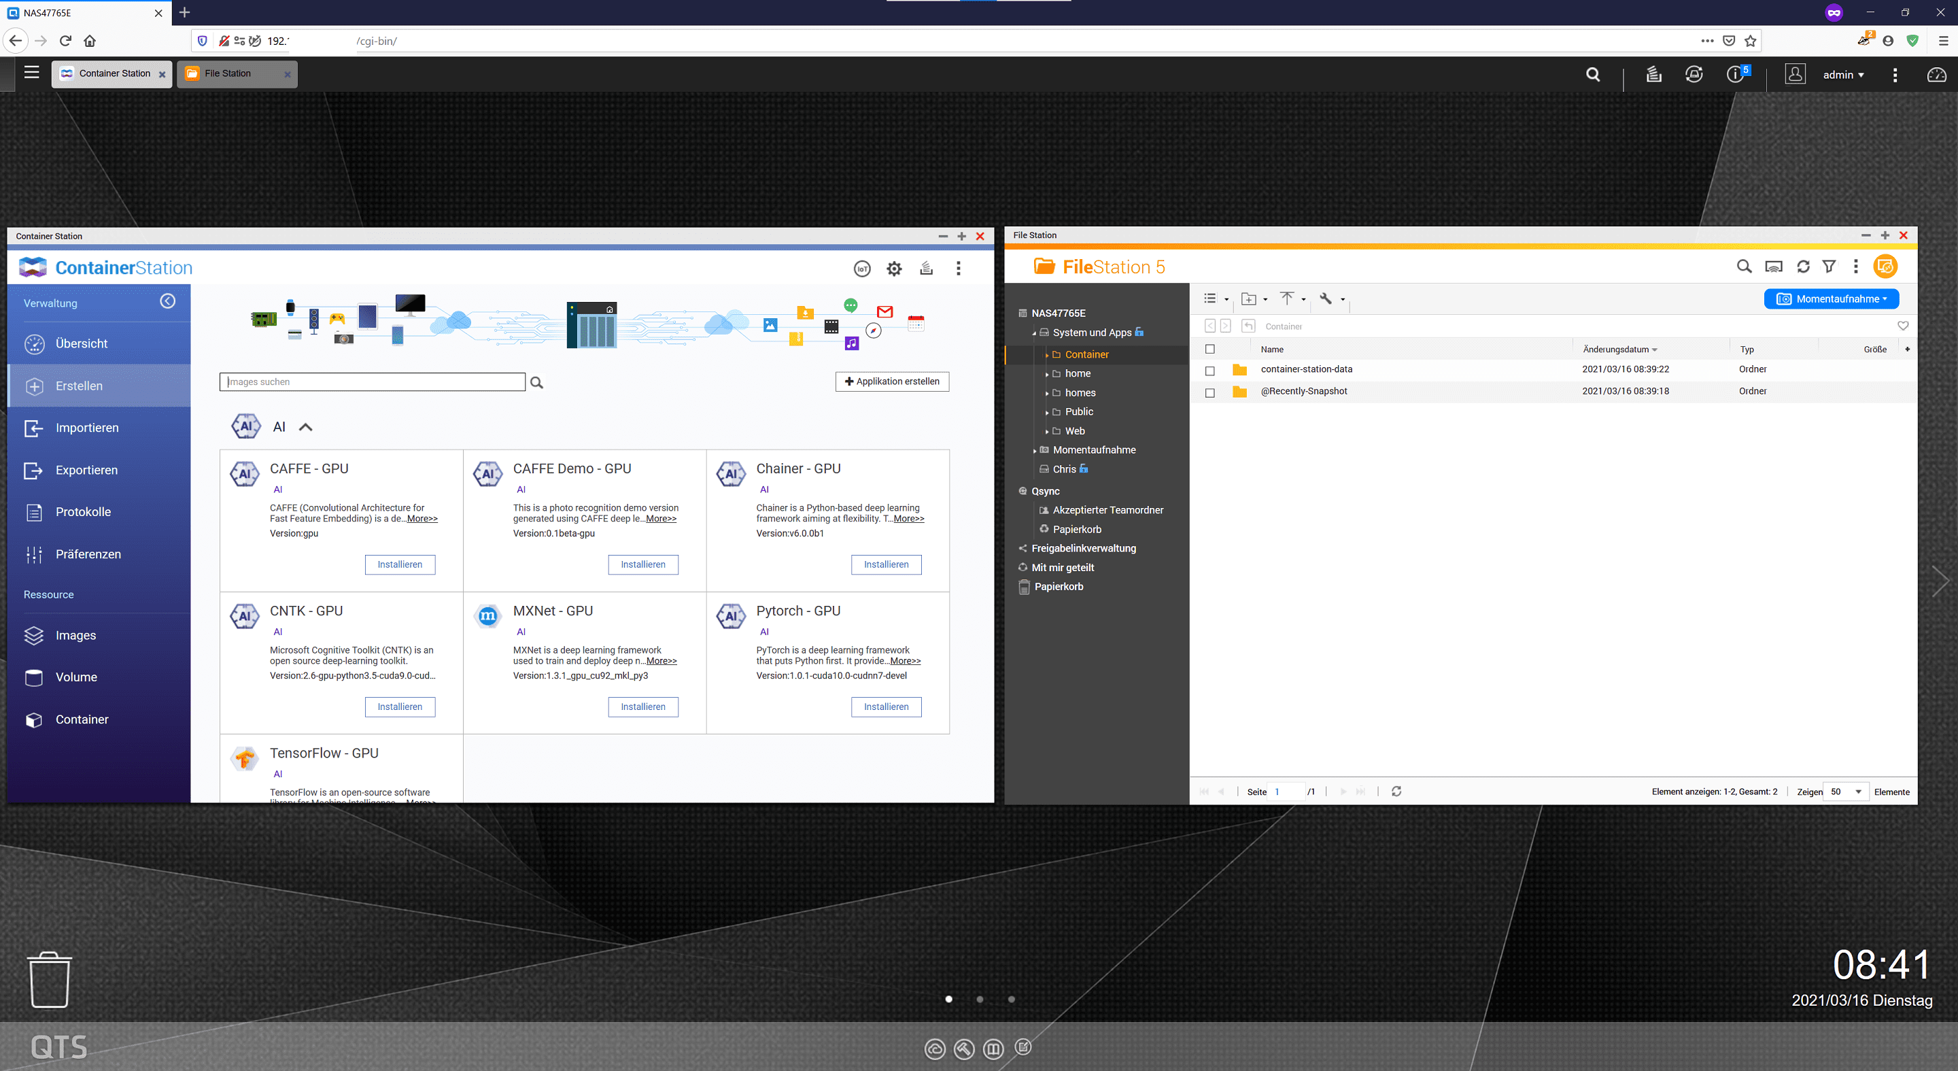Click the Images suchen search field

[373, 381]
